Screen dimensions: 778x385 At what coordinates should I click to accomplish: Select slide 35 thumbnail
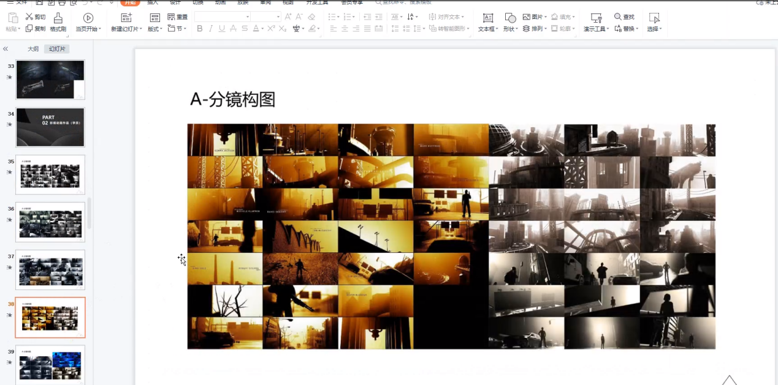[x=50, y=174]
